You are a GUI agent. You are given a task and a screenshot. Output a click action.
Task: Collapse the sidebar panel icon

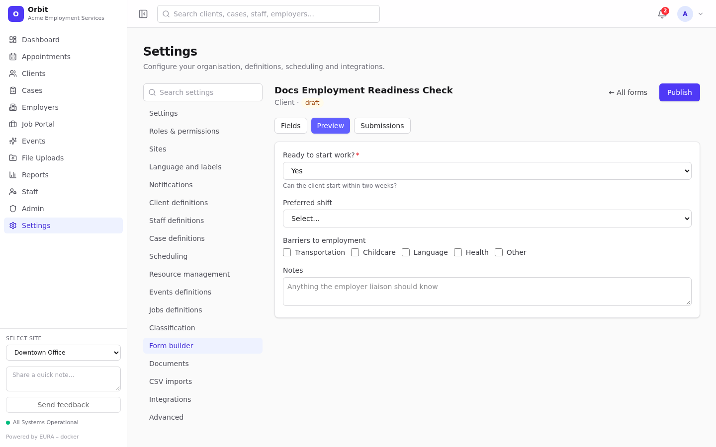(143, 14)
